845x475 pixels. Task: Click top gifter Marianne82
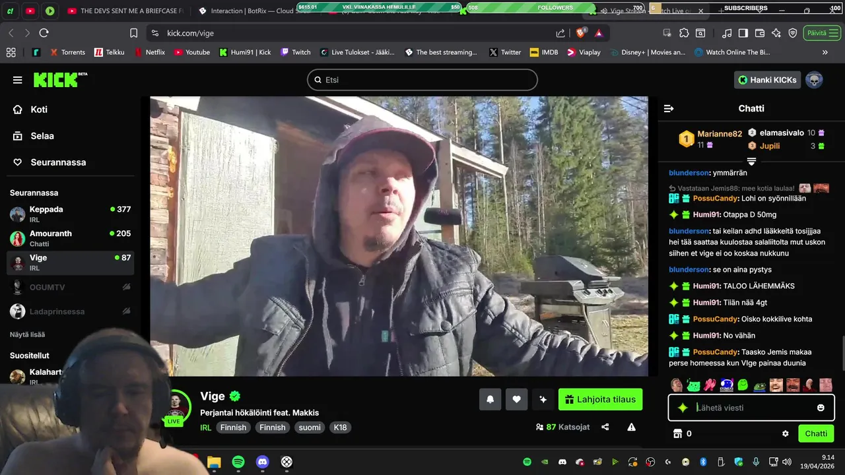[x=720, y=133]
